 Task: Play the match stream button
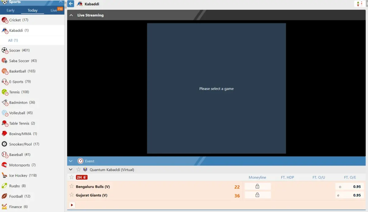pos(72,205)
